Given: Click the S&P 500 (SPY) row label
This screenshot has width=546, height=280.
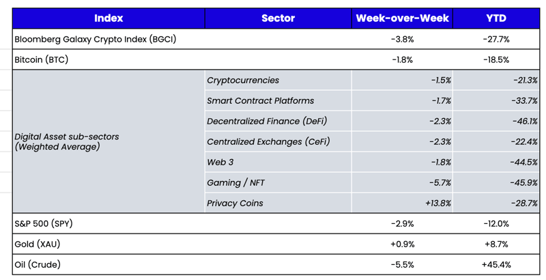Looking at the screenshot, I should [44, 224].
